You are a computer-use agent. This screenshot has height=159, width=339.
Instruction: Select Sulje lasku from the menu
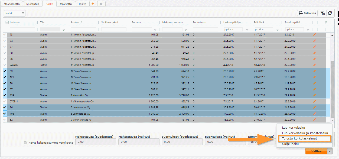(x=290, y=144)
